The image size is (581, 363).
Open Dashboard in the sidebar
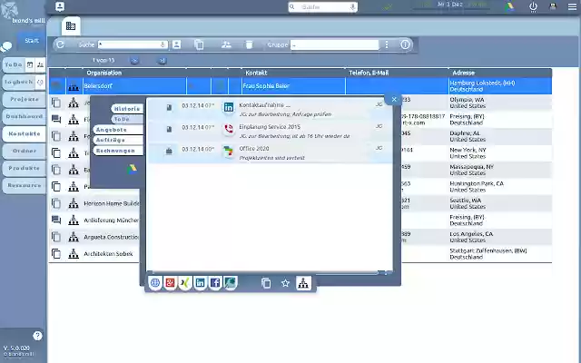coord(25,116)
